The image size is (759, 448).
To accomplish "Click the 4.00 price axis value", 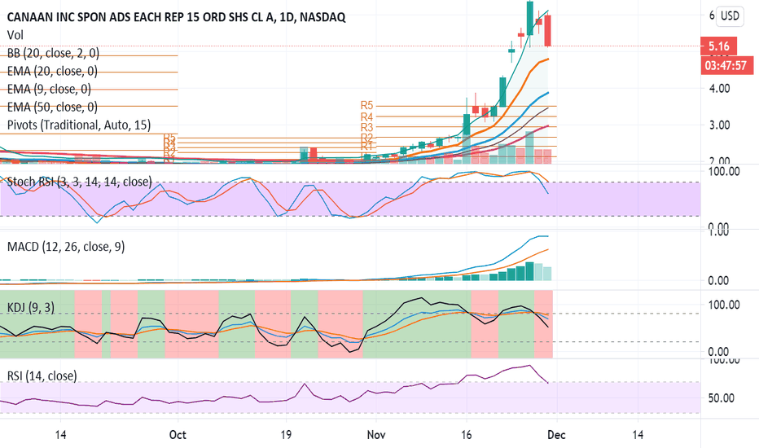I will [719, 88].
